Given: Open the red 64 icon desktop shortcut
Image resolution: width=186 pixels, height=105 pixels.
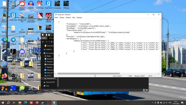Looking at the screenshot, I should coord(49,17).
